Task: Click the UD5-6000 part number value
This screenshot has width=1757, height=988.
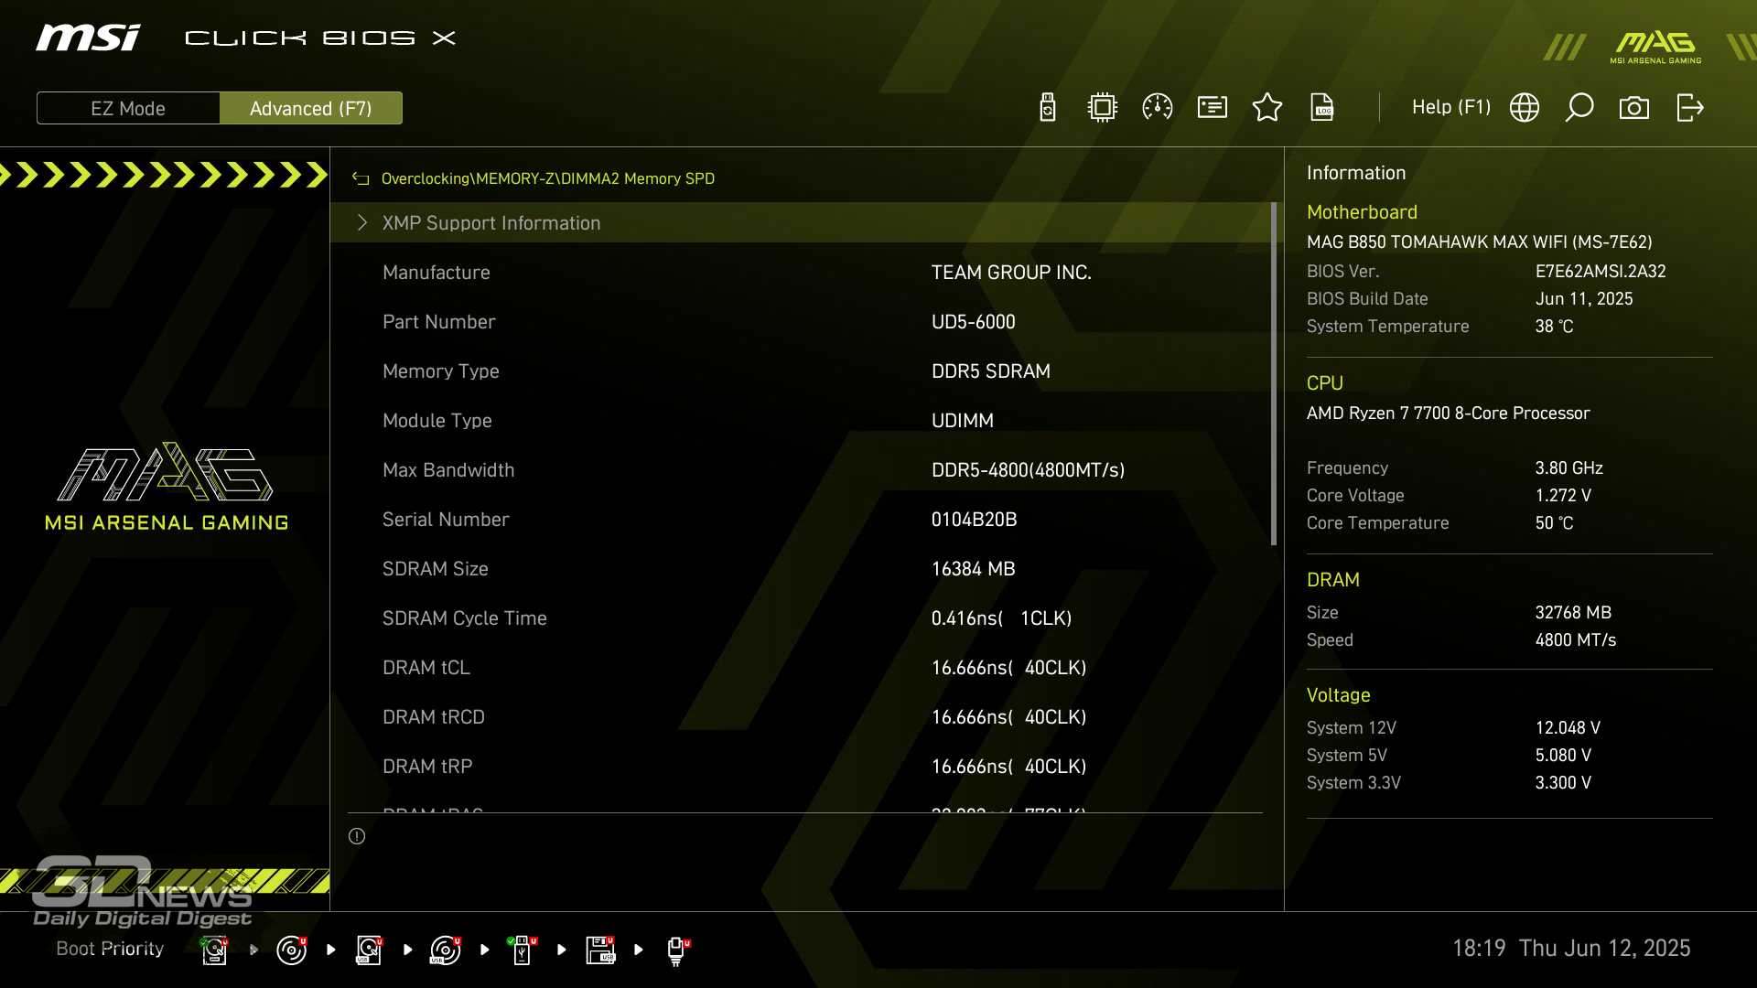Action: coord(974,322)
